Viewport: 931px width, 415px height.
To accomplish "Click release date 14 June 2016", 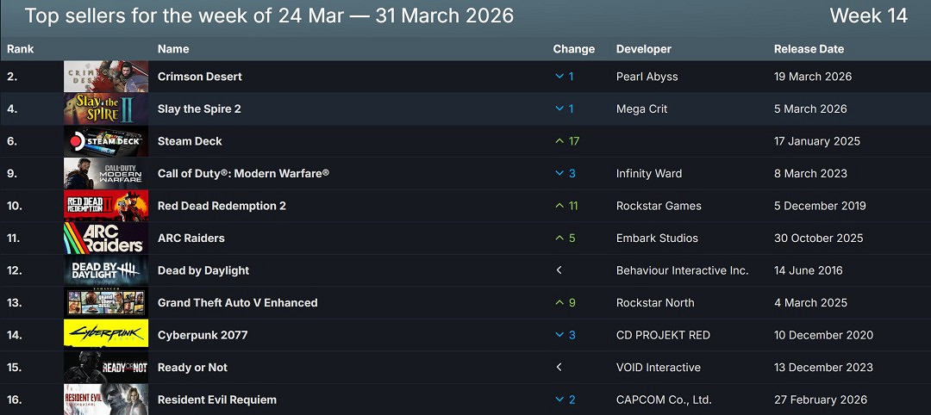I will tap(809, 270).
